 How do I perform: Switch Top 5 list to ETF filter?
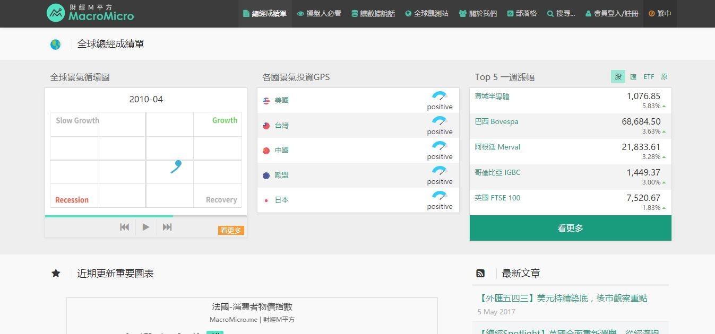[x=649, y=77]
